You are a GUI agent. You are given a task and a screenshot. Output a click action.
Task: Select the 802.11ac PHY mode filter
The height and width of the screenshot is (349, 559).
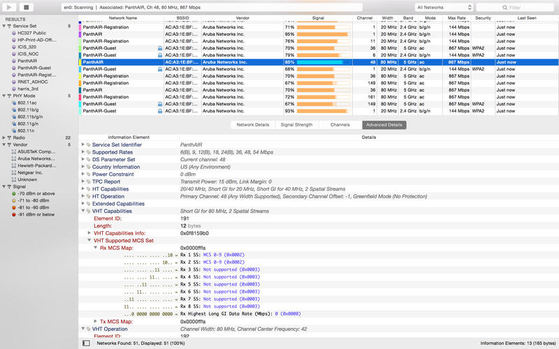(x=29, y=102)
